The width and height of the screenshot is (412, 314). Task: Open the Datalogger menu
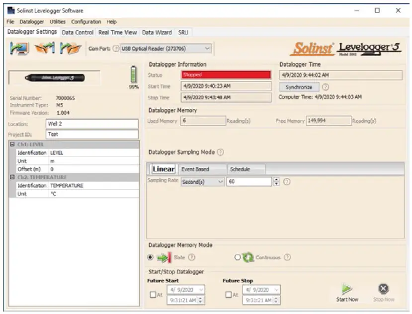(x=32, y=21)
